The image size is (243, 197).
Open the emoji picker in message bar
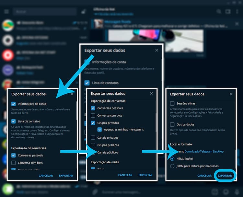[x=225, y=191]
